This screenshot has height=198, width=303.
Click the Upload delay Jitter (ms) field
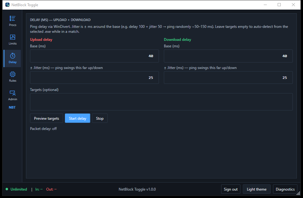94,78
